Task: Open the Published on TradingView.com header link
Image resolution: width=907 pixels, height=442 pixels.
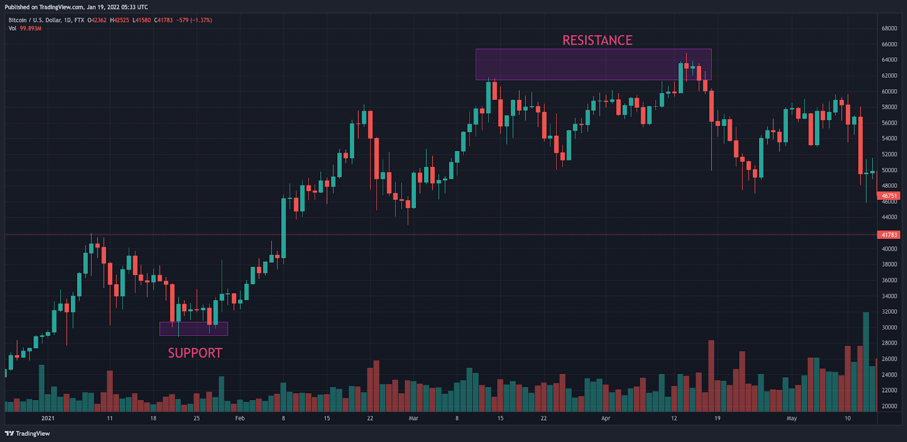Action: (x=76, y=7)
